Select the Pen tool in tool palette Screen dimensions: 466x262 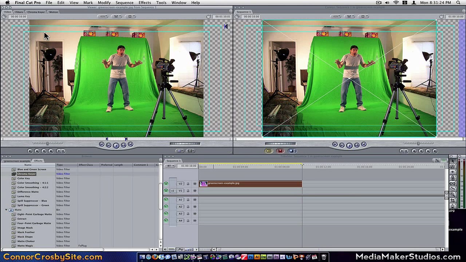coord(453,206)
